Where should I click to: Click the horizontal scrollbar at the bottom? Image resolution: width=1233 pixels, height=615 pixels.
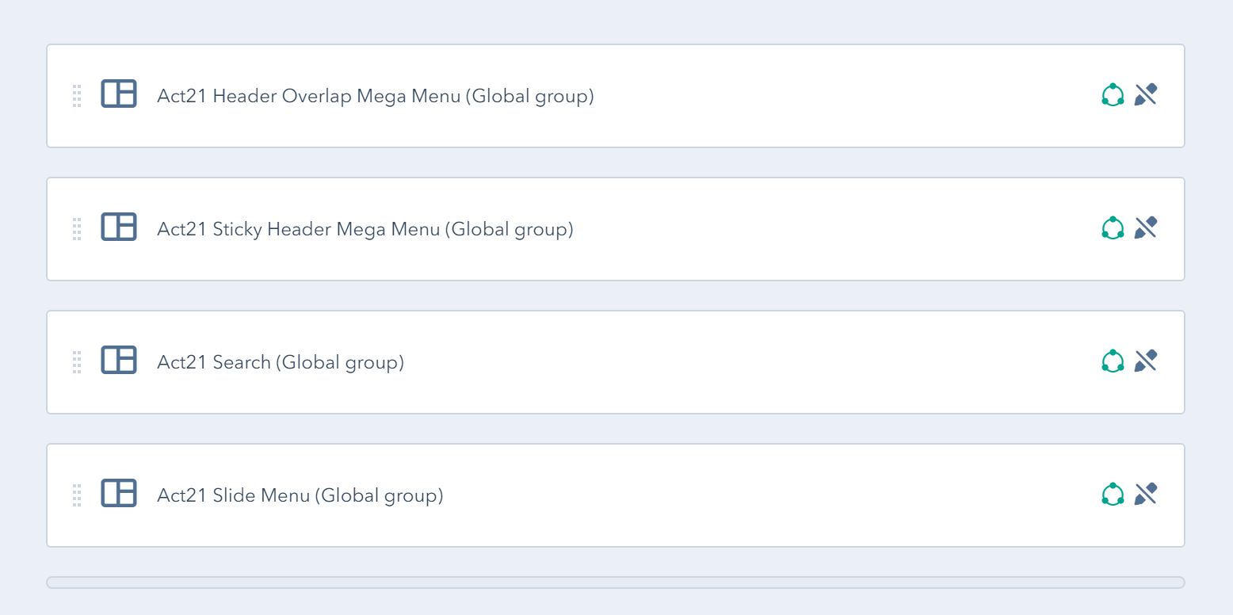pos(616,582)
